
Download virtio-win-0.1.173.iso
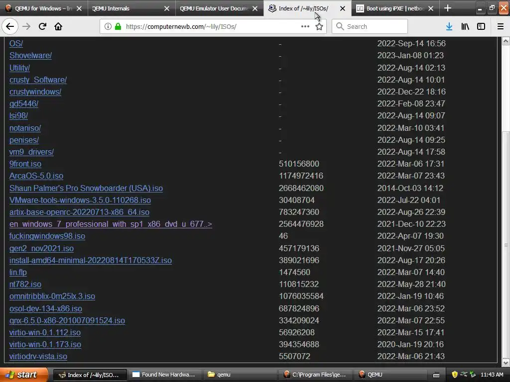click(45, 345)
